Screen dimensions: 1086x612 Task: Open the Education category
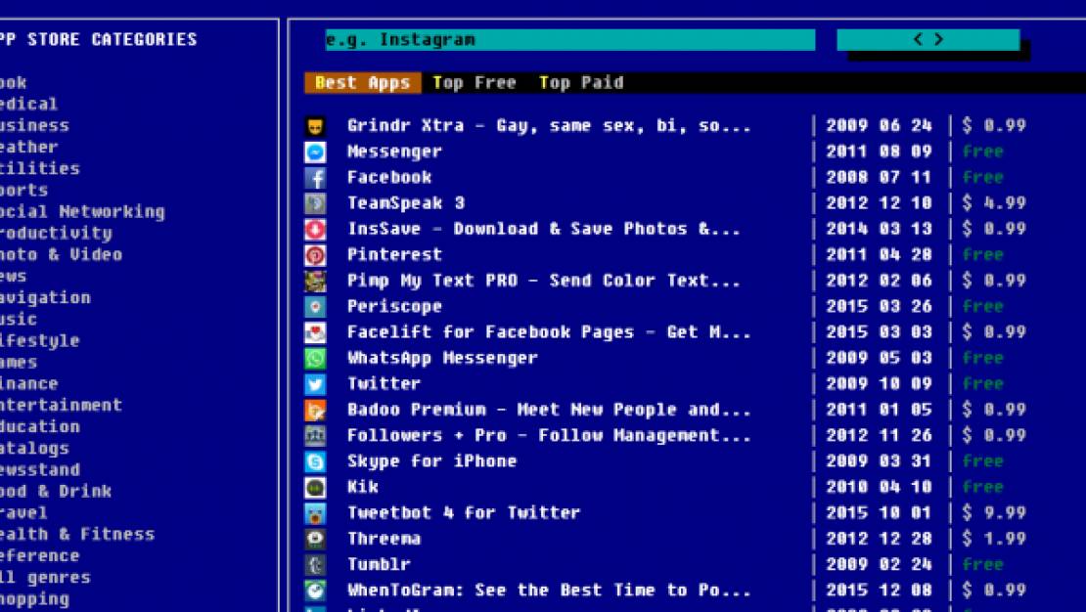pos(39,426)
